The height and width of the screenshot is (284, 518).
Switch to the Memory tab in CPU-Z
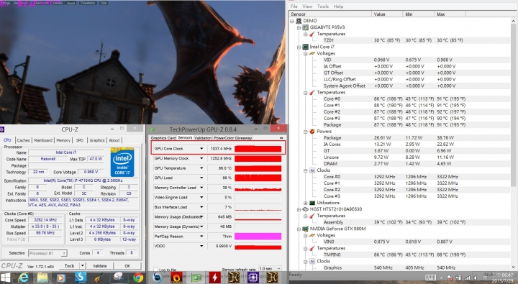coord(63,140)
